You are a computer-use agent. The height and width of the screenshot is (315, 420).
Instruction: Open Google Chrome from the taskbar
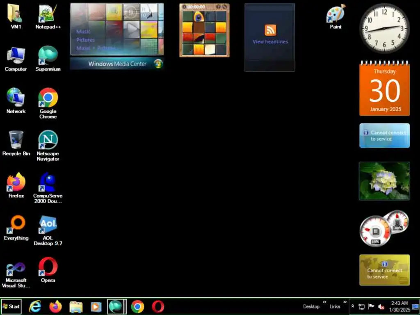coord(137,306)
